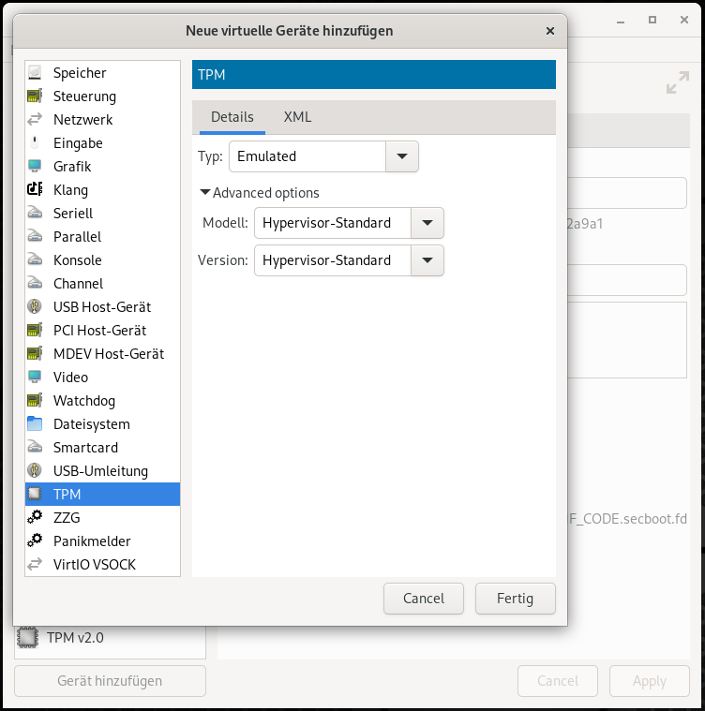Screen dimensions: 705x711
Task: Click the Fertig button
Action: [x=515, y=599]
